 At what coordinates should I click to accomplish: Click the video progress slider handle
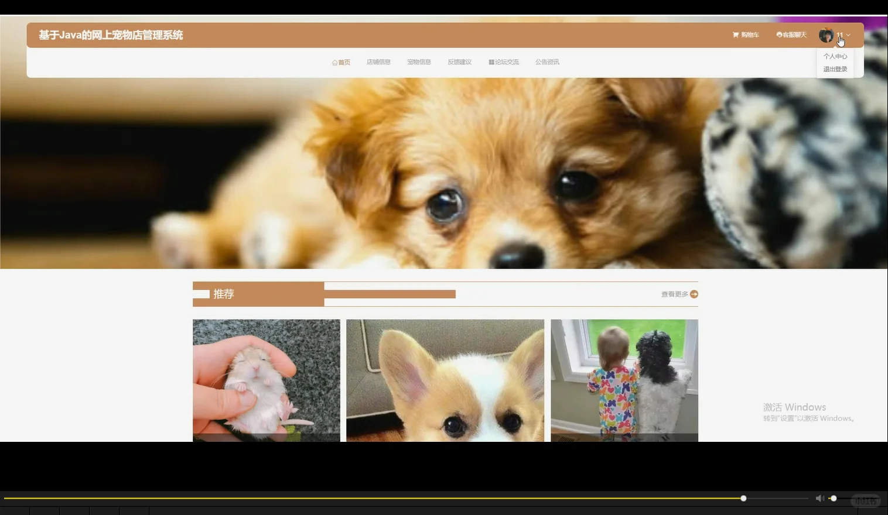pos(743,499)
